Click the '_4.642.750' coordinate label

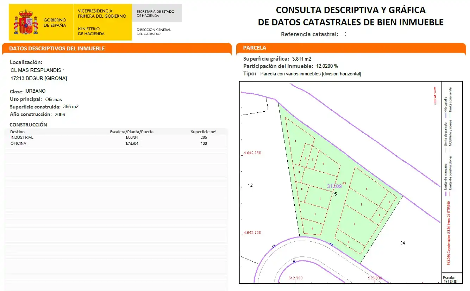251,153
